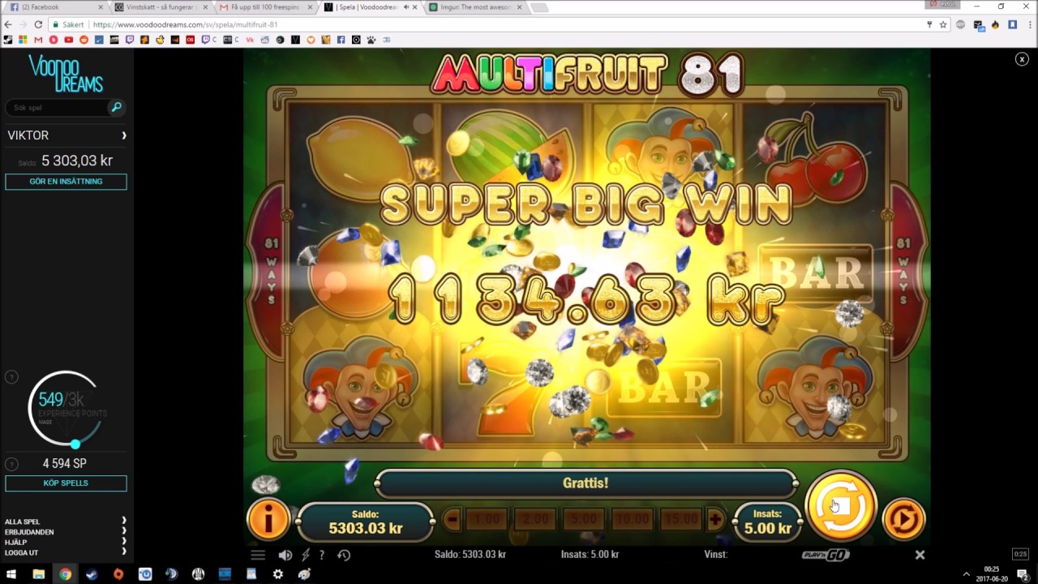Open game help question mark
The width and height of the screenshot is (1038, 584).
coord(322,555)
